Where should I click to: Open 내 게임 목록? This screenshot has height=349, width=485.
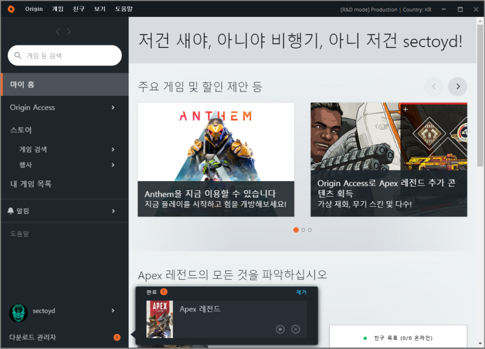[x=31, y=184]
